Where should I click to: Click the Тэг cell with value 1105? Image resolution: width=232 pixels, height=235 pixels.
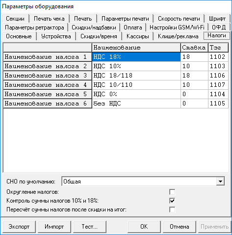218,104
